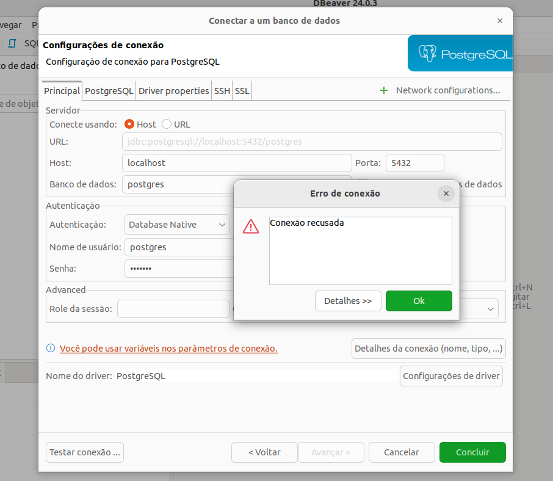Click the blue info icon near variables link
Image resolution: width=553 pixels, height=481 pixels.
[x=51, y=349]
